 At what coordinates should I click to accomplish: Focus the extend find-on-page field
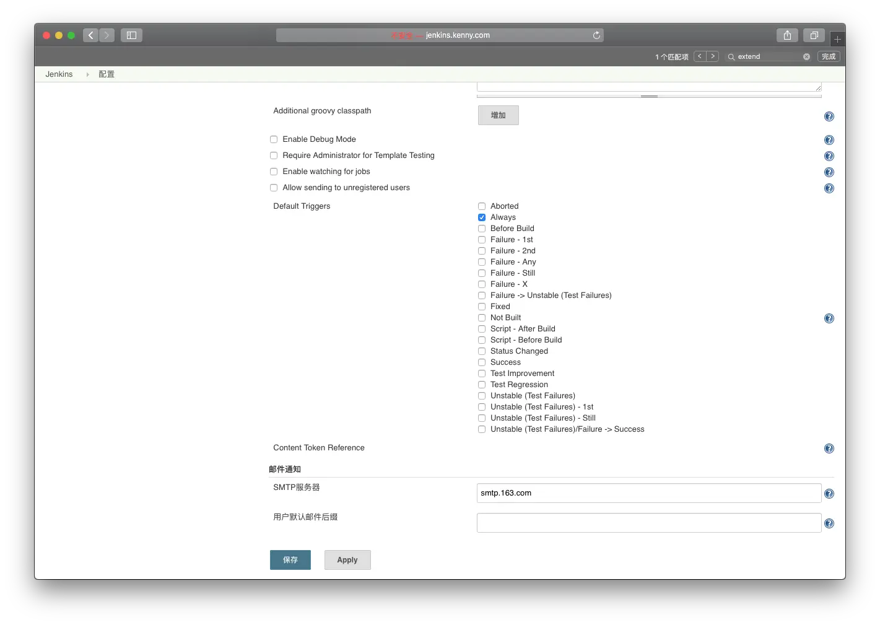(x=769, y=56)
